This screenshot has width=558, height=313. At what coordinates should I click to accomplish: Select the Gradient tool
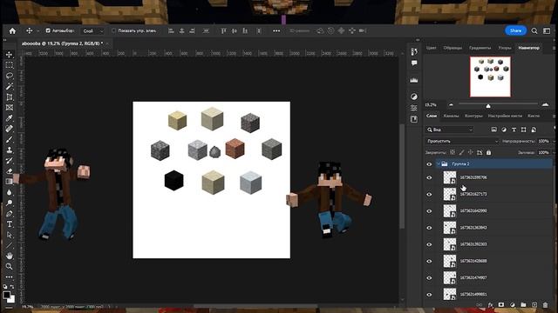click(x=10, y=182)
